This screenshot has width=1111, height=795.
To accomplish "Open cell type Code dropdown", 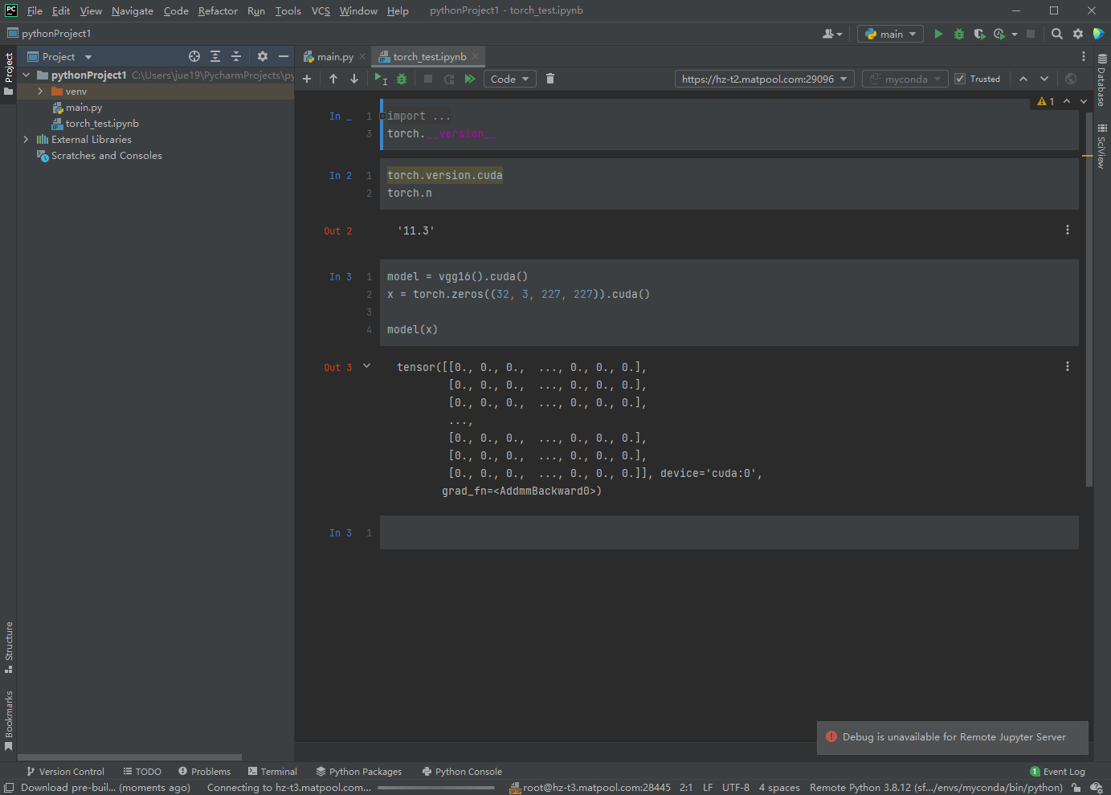I will pyautogui.click(x=510, y=79).
